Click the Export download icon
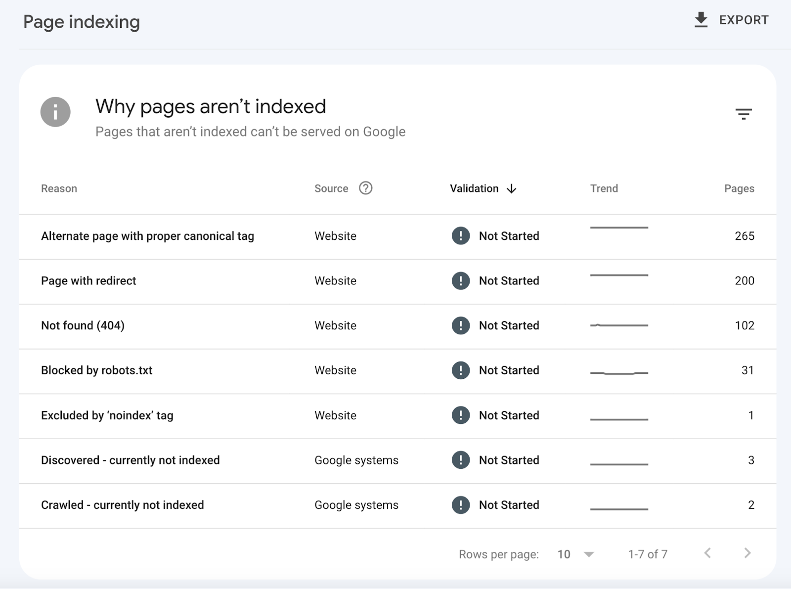 [x=701, y=20]
